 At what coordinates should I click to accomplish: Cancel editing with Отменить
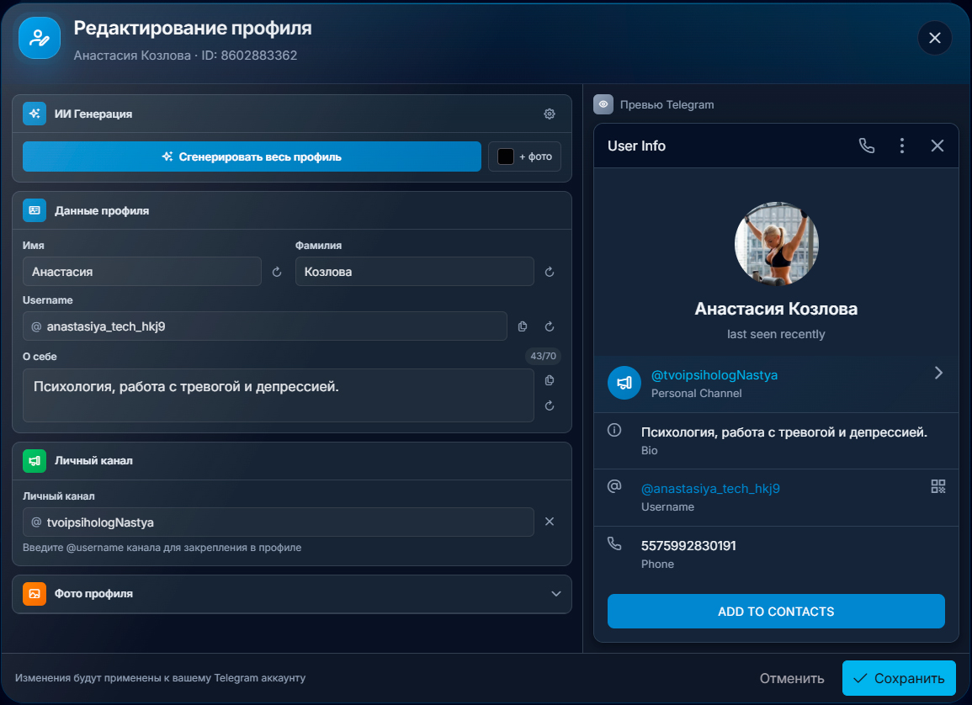pyautogui.click(x=792, y=678)
